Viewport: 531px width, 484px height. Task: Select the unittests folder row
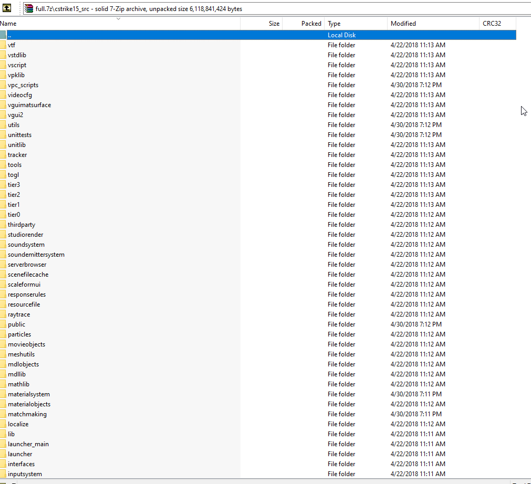click(x=20, y=135)
